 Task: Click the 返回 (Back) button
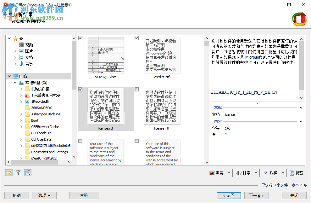229,195
